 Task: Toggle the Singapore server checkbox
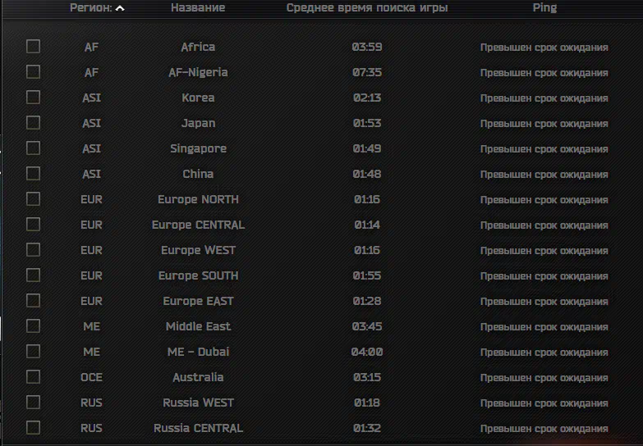coord(33,148)
